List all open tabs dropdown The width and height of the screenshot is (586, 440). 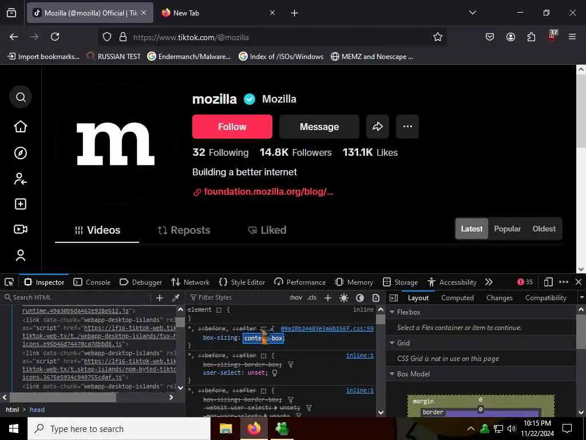(473, 13)
